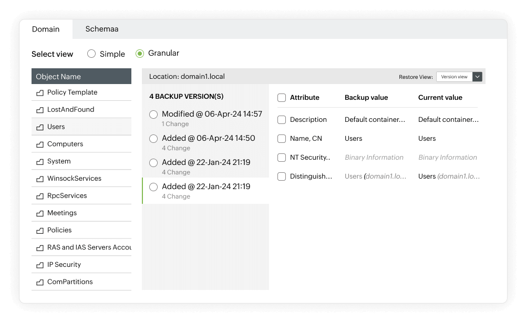Viewport: 526px width, 322px height.
Task: Click the ComPartitions object icon
Action: coord(39,282)
